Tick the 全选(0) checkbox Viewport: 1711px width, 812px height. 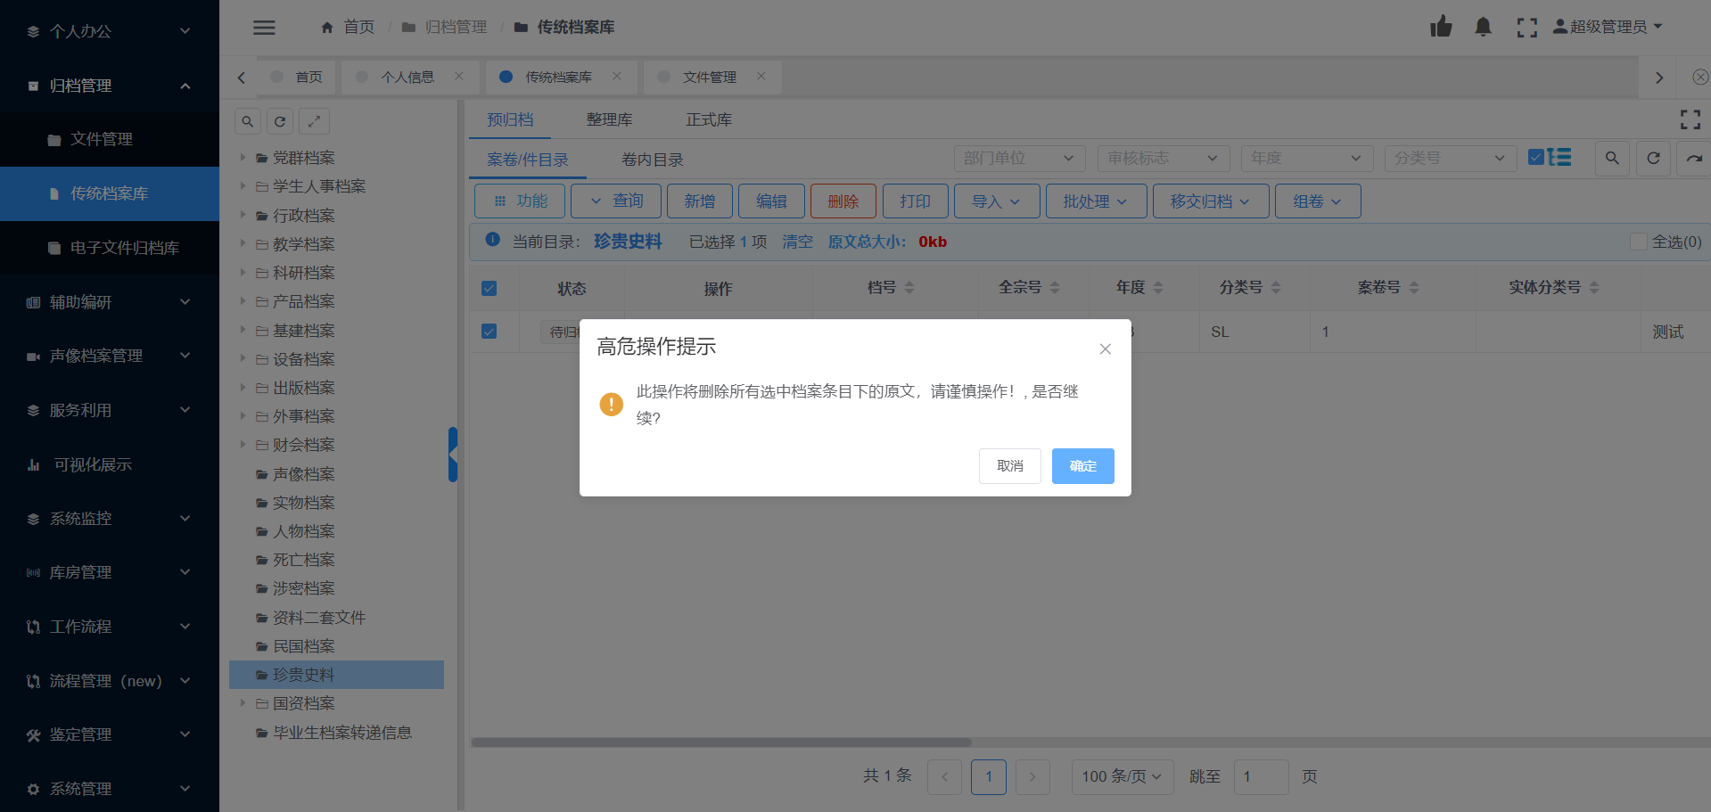click(1638, 242)
